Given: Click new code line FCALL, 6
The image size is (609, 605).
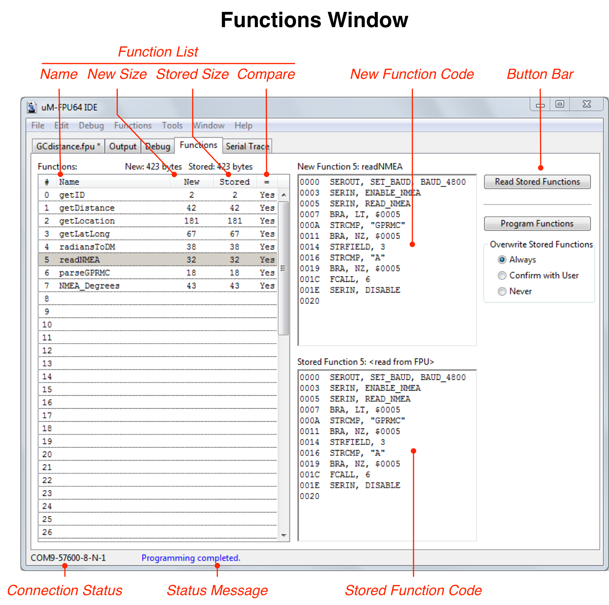Looking at the screenshot, I should [335, 279].
